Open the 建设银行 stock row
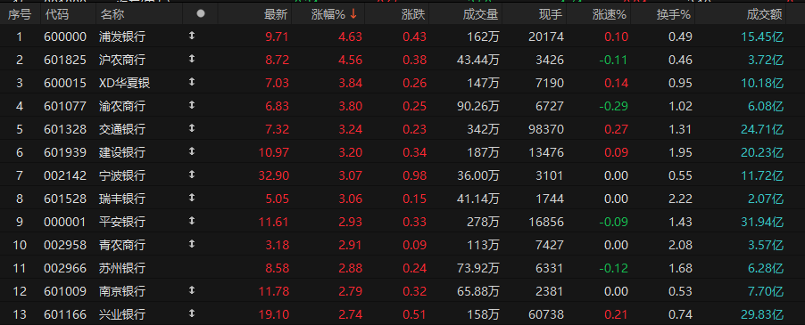Viewport: 805px width, 325px height. 402,152
